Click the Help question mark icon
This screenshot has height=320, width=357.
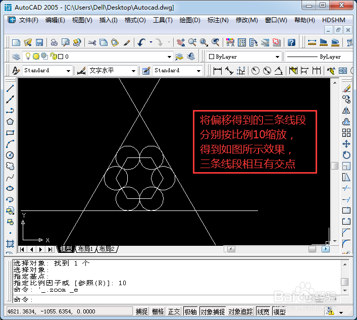(291, 42)
